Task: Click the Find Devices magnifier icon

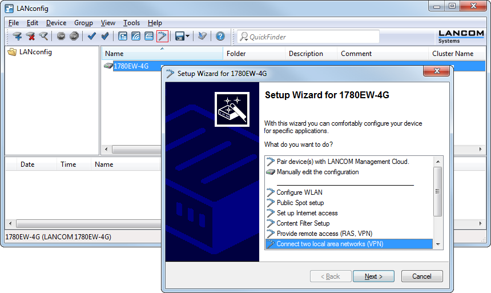Action: coord(43,37)
